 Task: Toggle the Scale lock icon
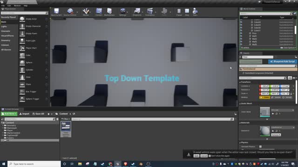[x=291, y=94]
